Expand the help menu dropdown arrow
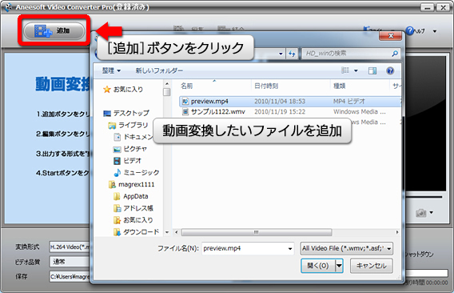 pos(435,31)
